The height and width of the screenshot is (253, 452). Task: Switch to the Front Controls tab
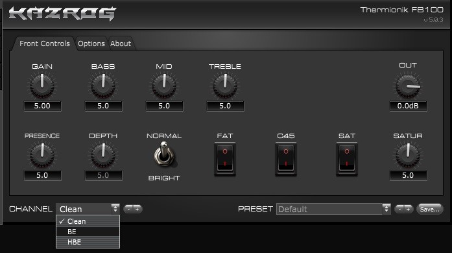[x=45, y=43]
